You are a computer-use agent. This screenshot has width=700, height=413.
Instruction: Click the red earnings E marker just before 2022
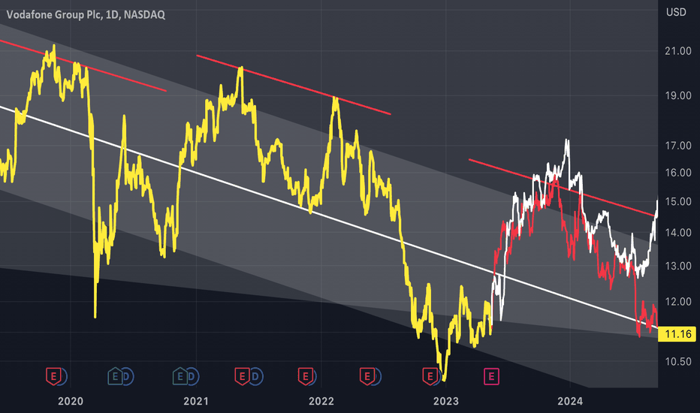coord(306,376)
